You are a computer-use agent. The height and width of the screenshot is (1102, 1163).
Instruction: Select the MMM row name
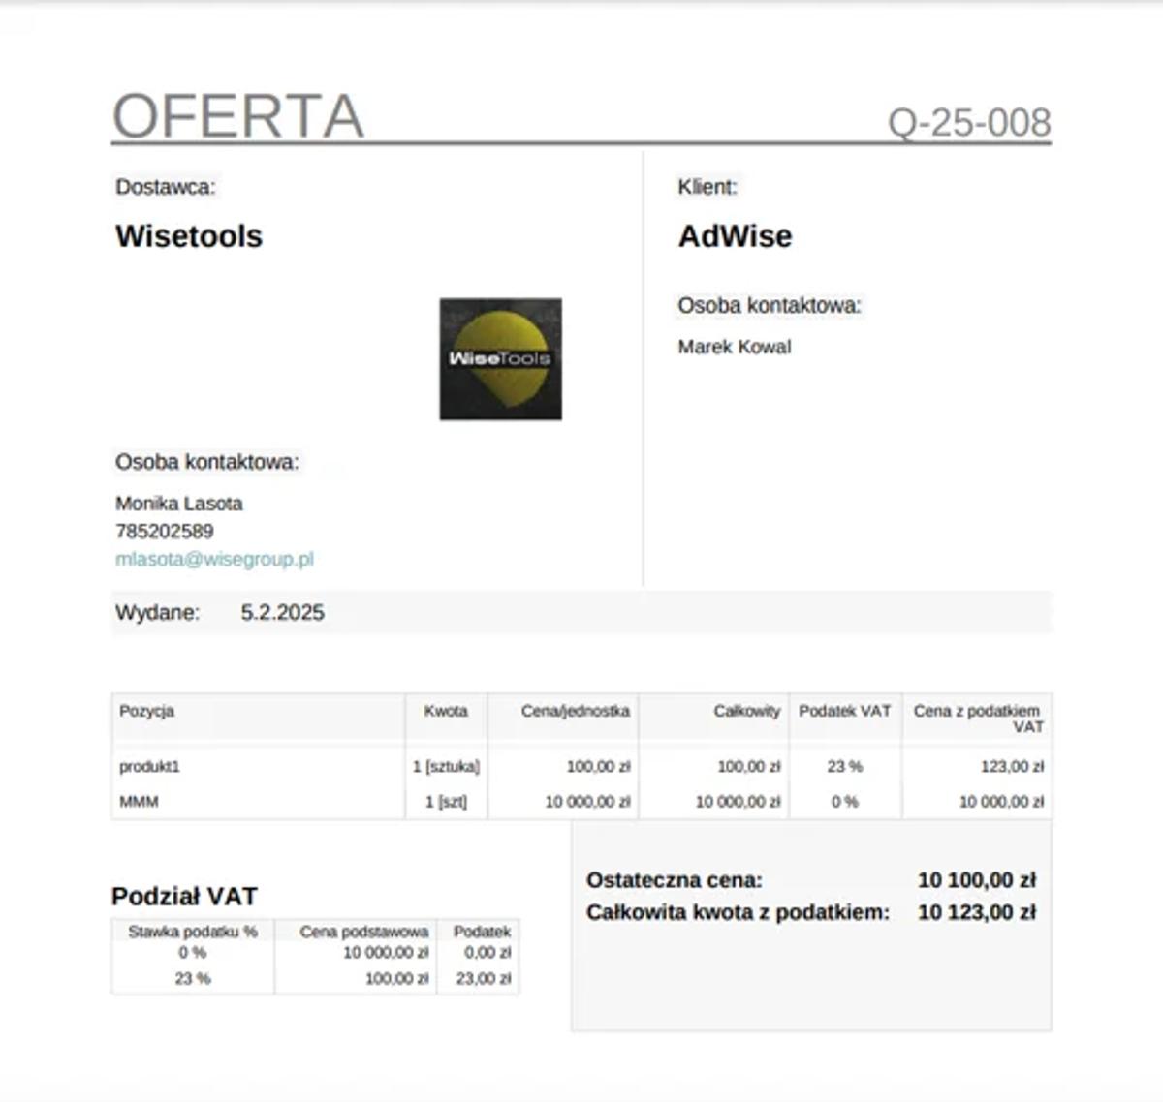pos(139,802)
